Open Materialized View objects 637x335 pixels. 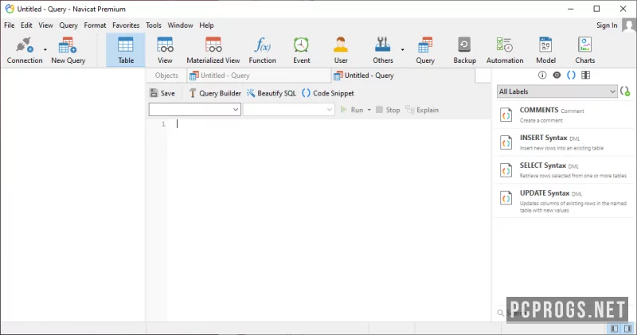coord(213,50)
